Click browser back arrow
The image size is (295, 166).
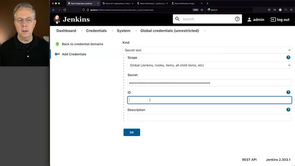[53, 10]
